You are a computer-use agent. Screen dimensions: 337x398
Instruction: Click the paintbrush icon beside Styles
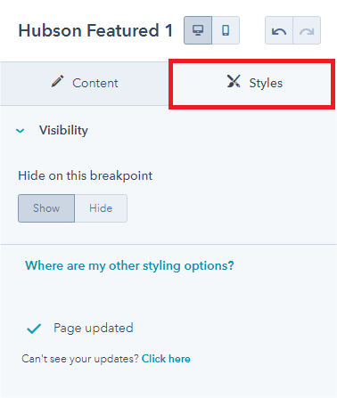click(x=234, y=81)
